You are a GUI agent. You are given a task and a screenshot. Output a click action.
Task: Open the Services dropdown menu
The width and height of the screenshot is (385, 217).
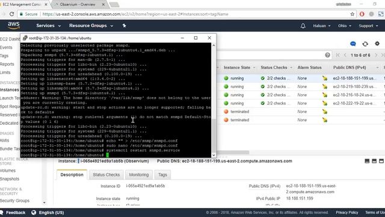tap(48, 25)
